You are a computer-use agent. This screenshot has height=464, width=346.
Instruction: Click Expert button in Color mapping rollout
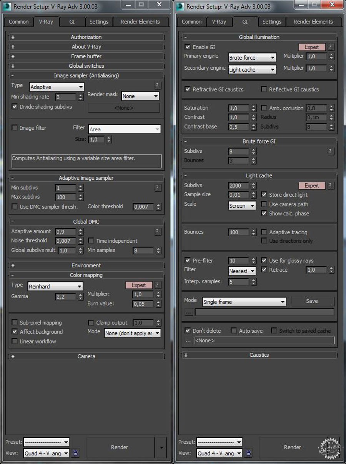coord(139,285)
